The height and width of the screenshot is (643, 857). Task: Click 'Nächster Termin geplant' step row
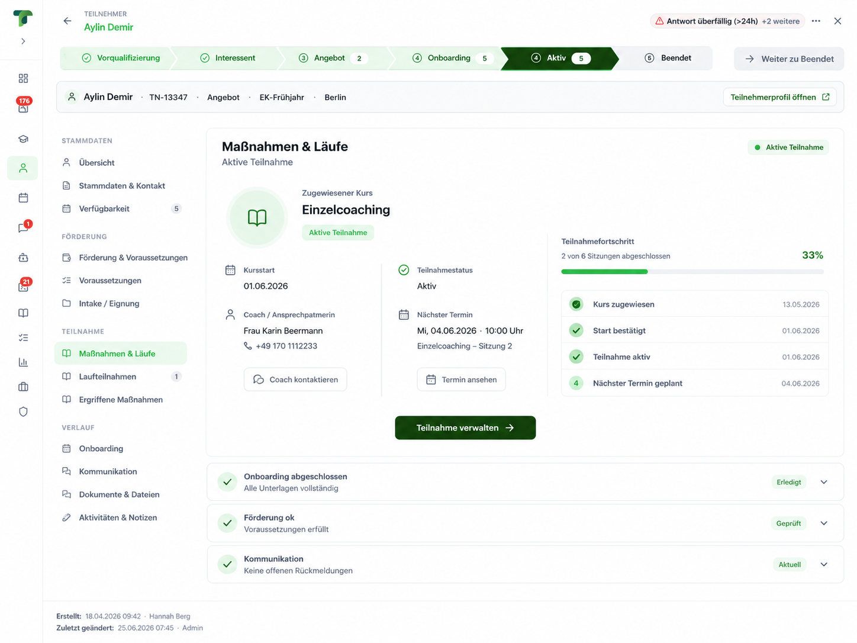click(695, 384)
